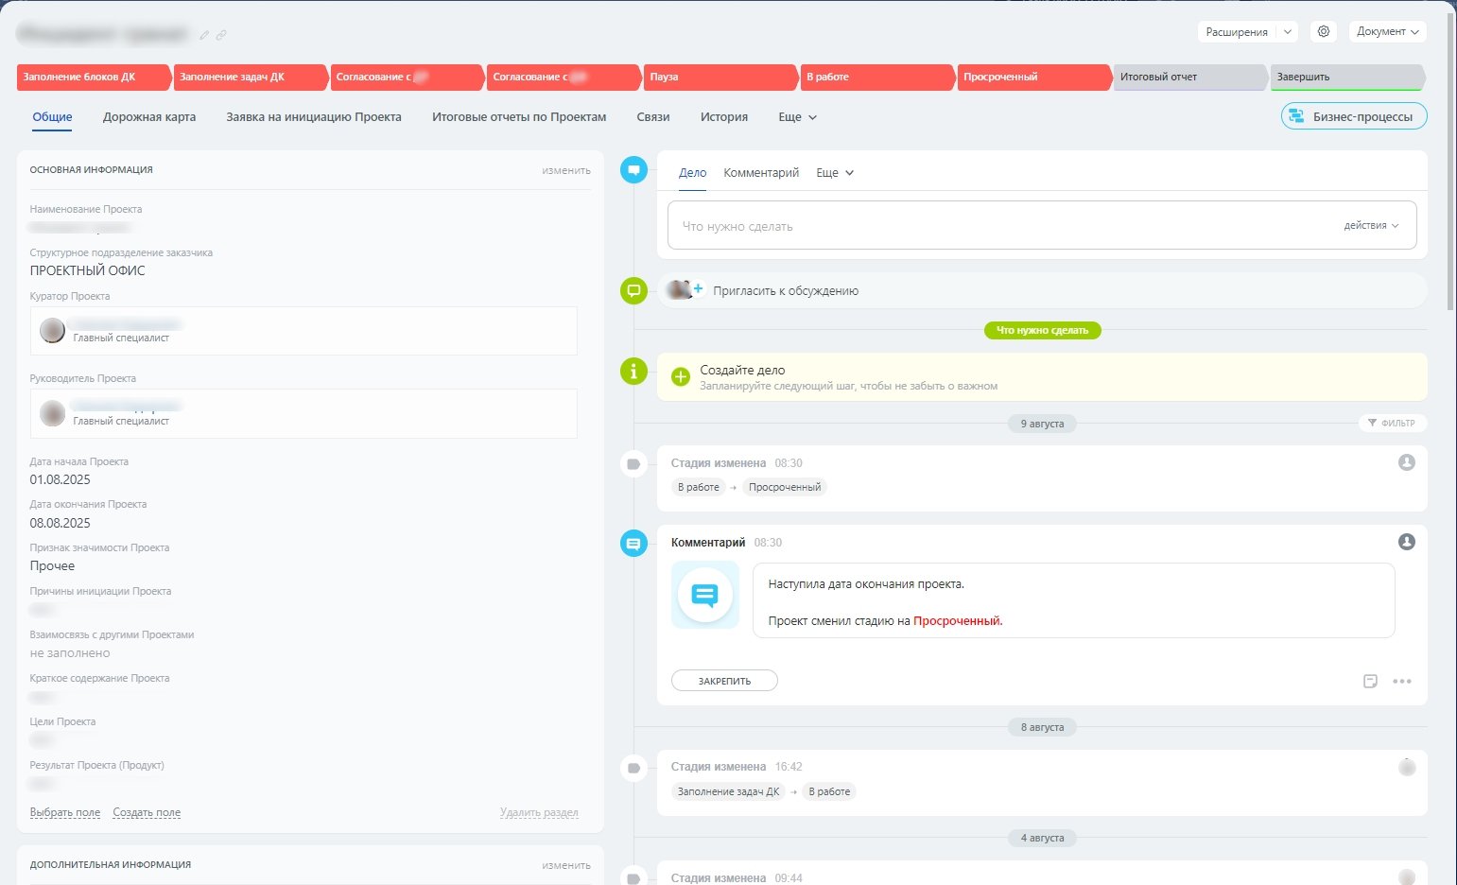Click the funnel icon of the timeline filter

point(1372,423)
